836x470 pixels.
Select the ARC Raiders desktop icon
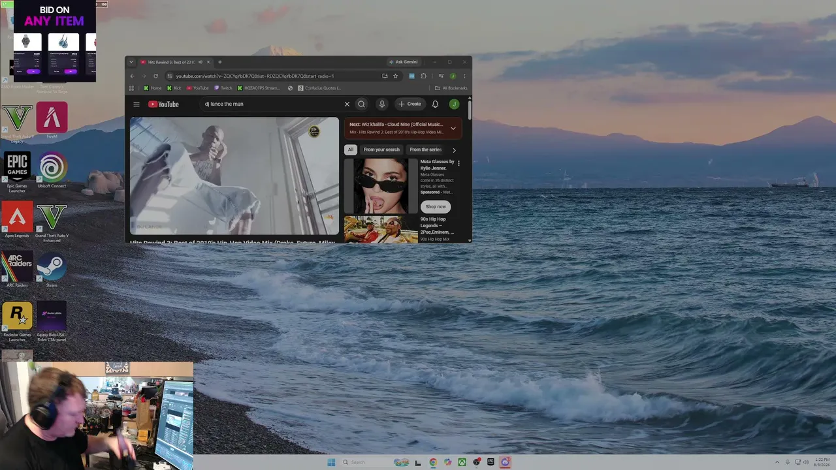click(17, 270)
